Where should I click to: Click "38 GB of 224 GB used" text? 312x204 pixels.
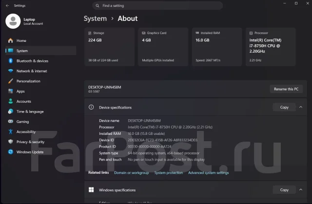[x=103, y=60]
